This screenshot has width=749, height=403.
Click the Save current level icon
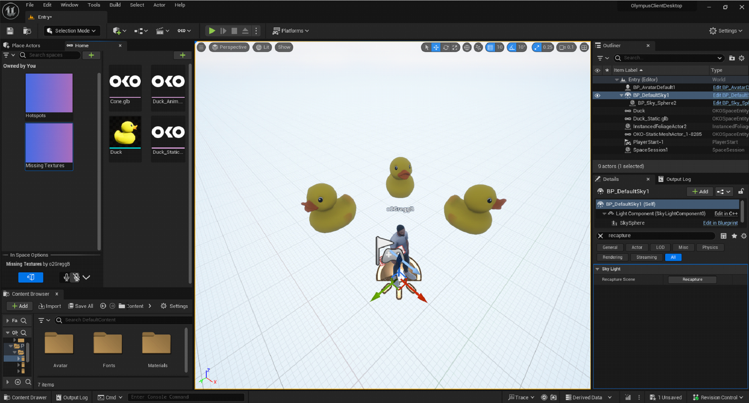pyautogui.click(x=10, y=31)
